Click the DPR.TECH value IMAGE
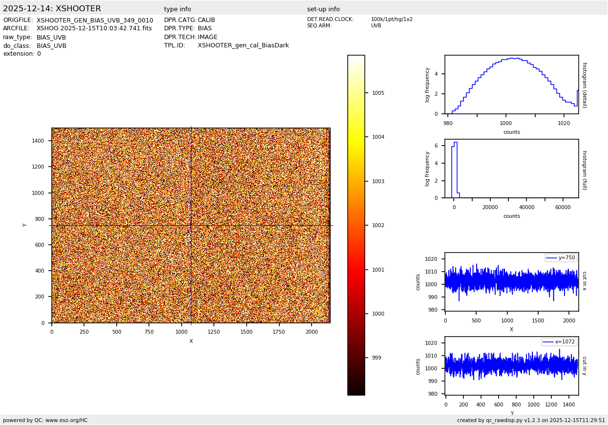This screenshot has height=425, width=608. pyautogui.click(x=208, y=37)
